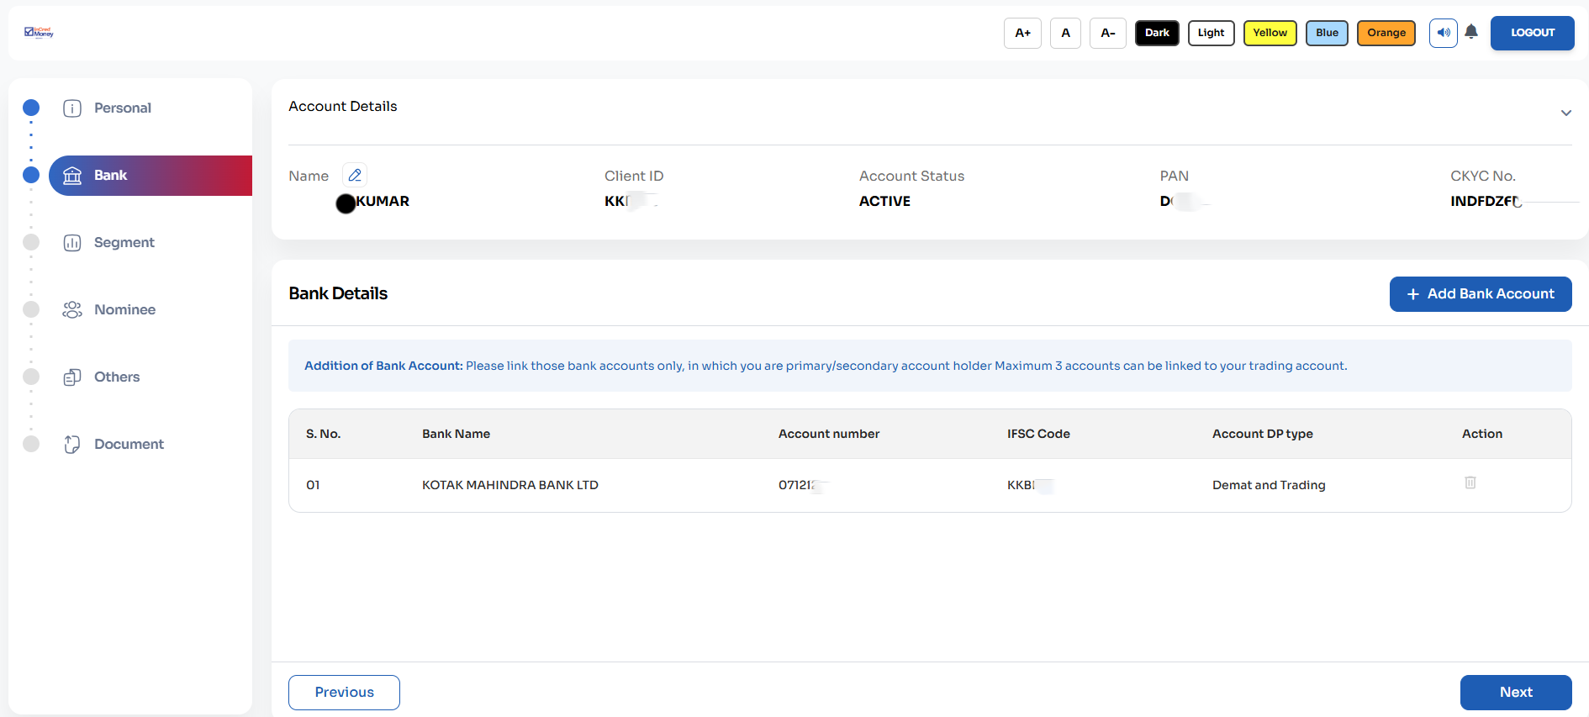Switch to Orange theme
The height and width of the screenshot is (717, 1589).
(1386, 33)
